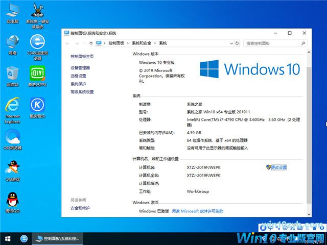
Task: Open the QQ游戏 desktop icon
Action: (12, 171)
